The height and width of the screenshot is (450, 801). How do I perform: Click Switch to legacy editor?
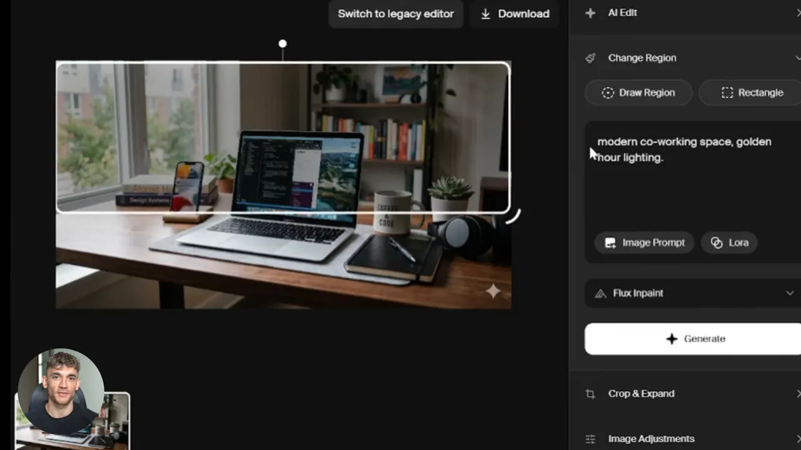[395, 14]
